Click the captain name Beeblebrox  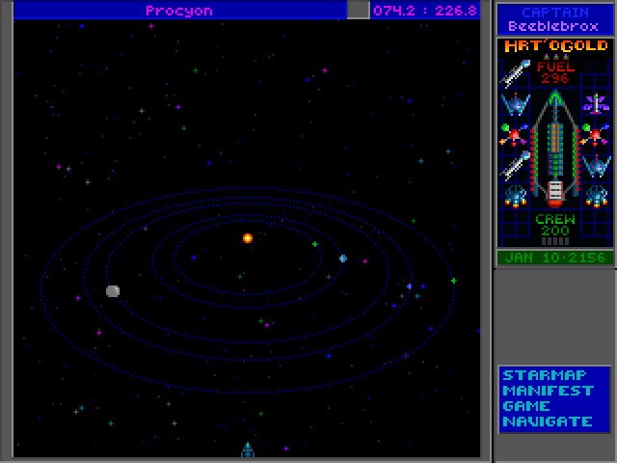pos(553,26)
